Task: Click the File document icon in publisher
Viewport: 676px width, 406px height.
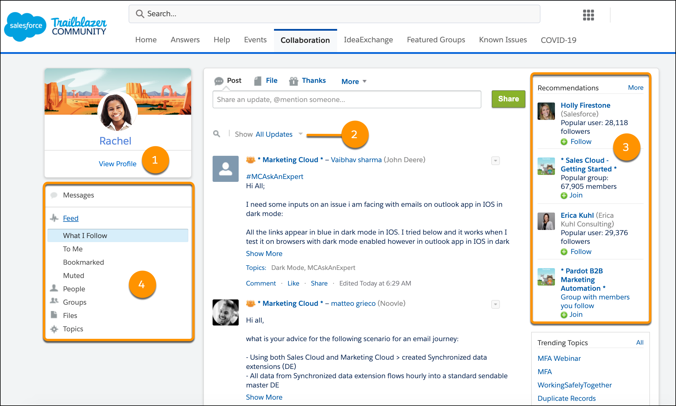Action: (x=257, y=81)
